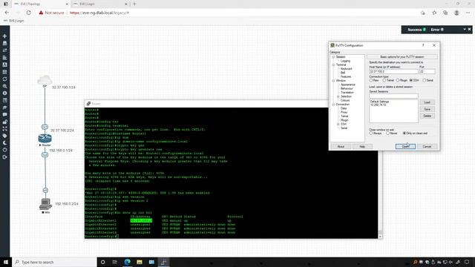Click the Delete button in PuTTY
The height and width of the screenshot is (267, 475).
pos(427,116)
